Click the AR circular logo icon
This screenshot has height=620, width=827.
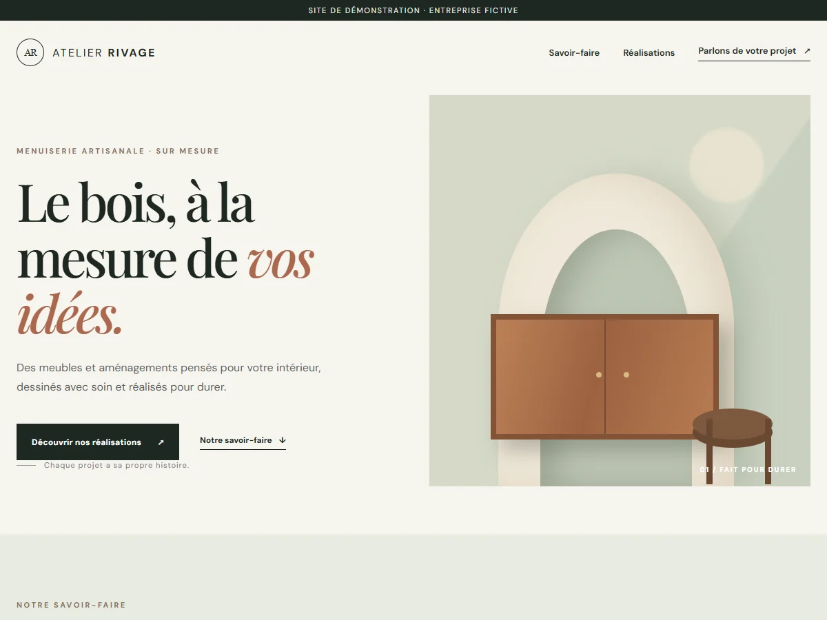(30, 52)
